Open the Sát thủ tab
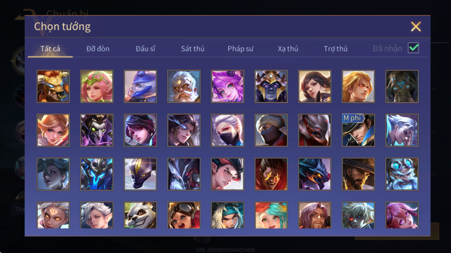This screenshot has width=451, height=253. (193, 49)
